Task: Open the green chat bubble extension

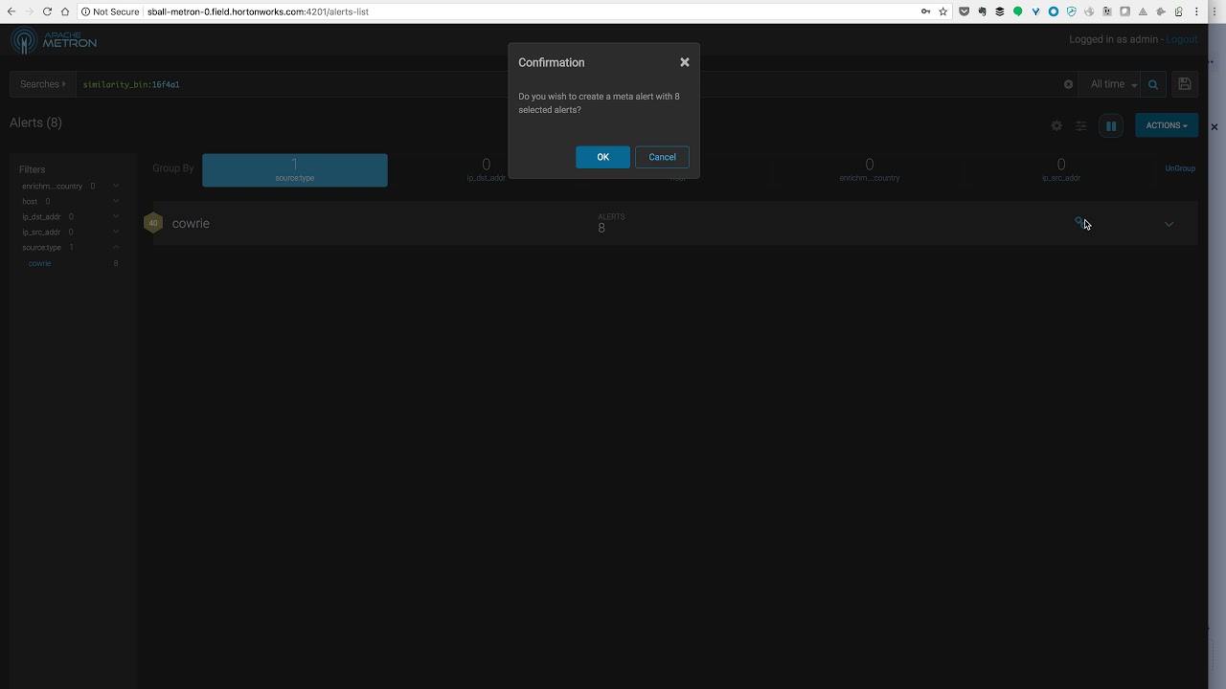Action: pyautogui.click(x=1017, y=11)
